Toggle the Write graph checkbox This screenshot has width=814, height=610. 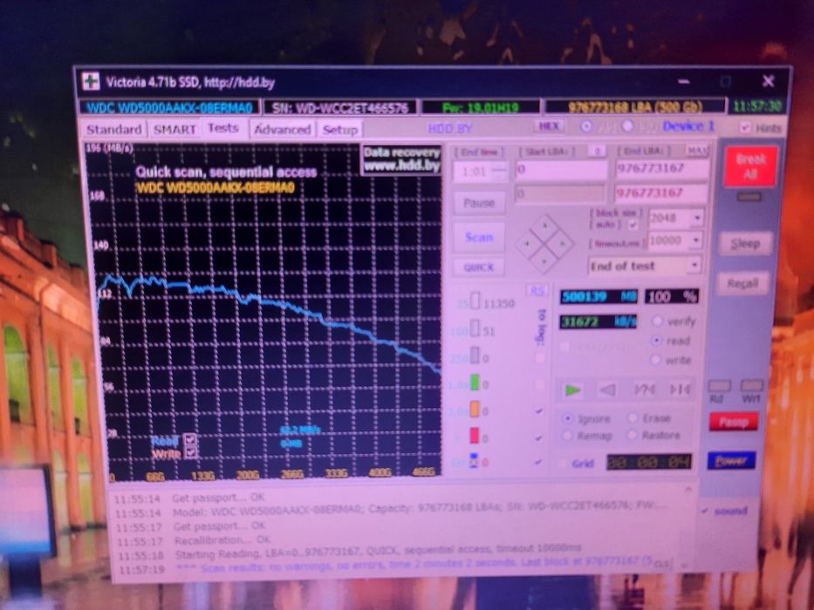pos(189,453)
